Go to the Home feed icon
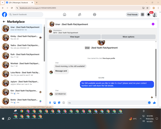 click(64, 15)
